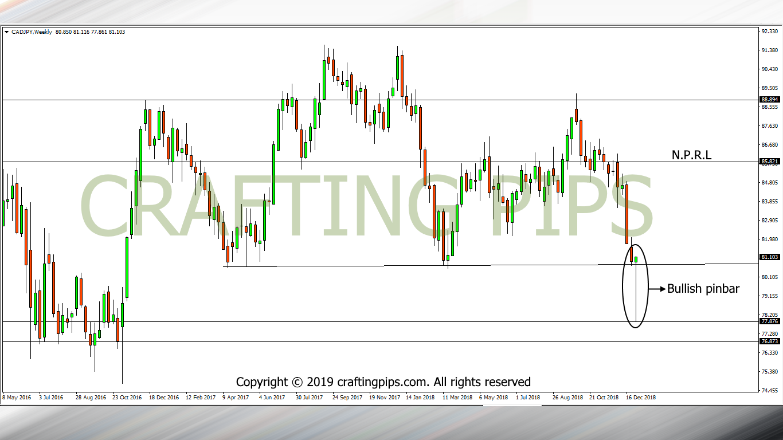Click the 75.380 price axis label
Image resolution: width=783 pixels, height=440 pixels.
(x=769, y=372)
